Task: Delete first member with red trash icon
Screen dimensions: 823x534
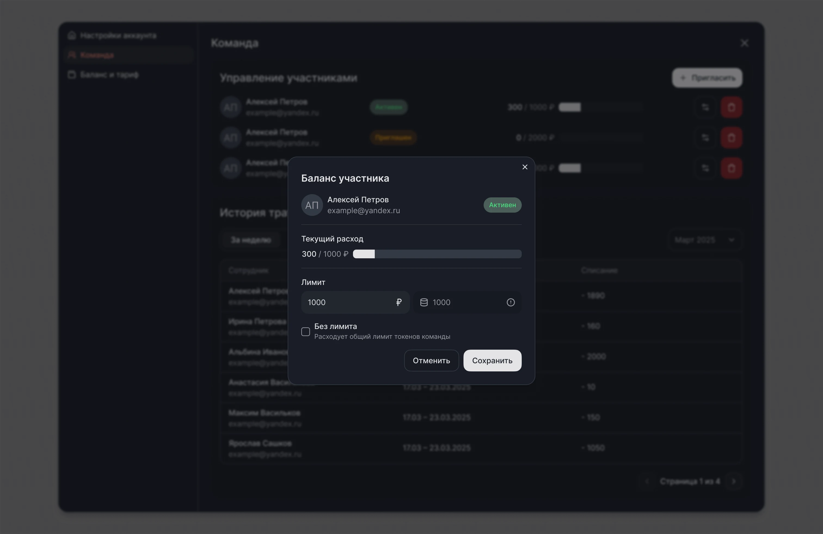Action: point(731,107)
